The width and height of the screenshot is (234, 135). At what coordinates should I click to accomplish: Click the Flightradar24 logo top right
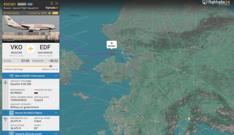216,3
